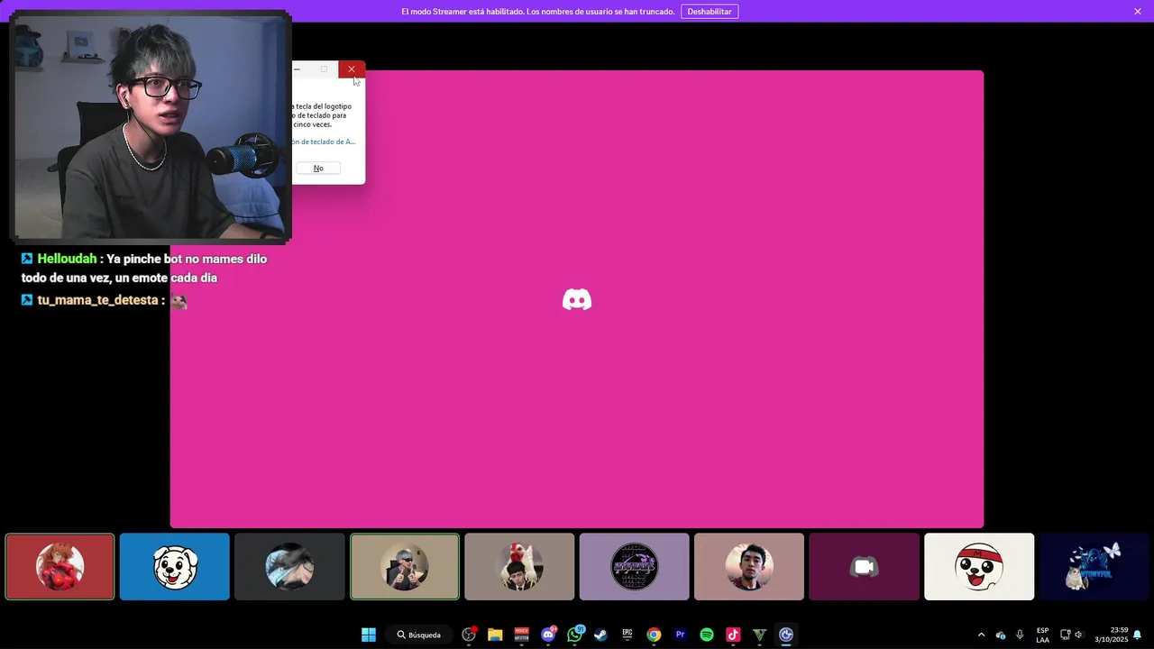Click the Helloudah username in chat overlay

(67, 259)
